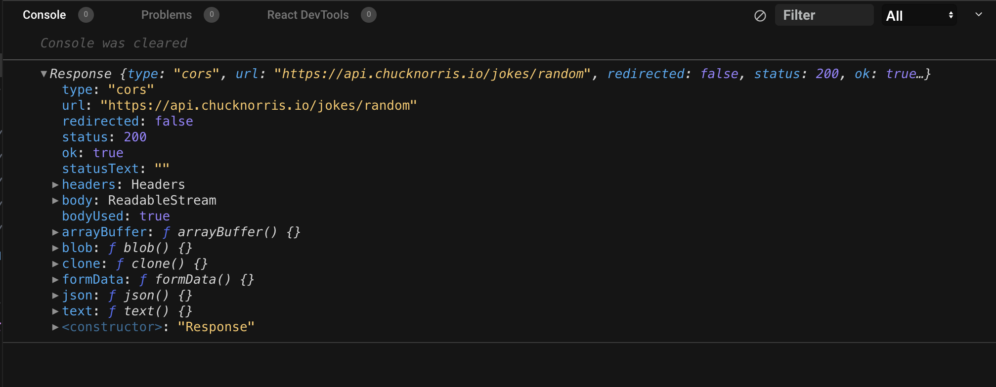Expand the text function entry
The height and width of the screenshot is (387, 996).
coord(55,311)
